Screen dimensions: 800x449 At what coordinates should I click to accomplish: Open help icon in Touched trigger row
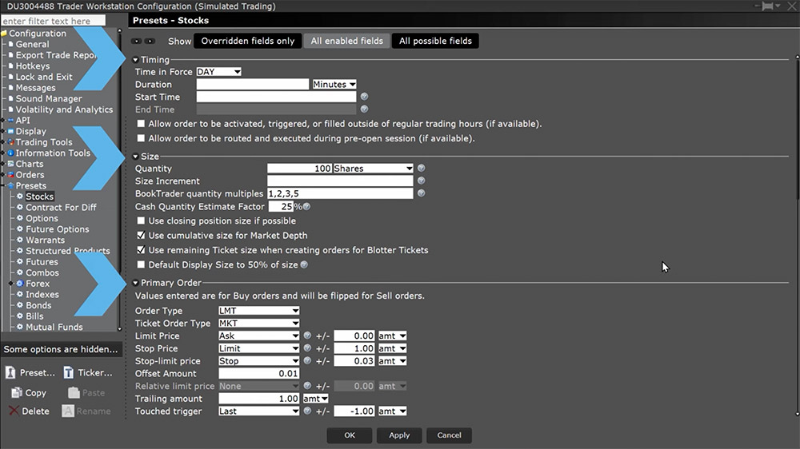tap(307, 411)
